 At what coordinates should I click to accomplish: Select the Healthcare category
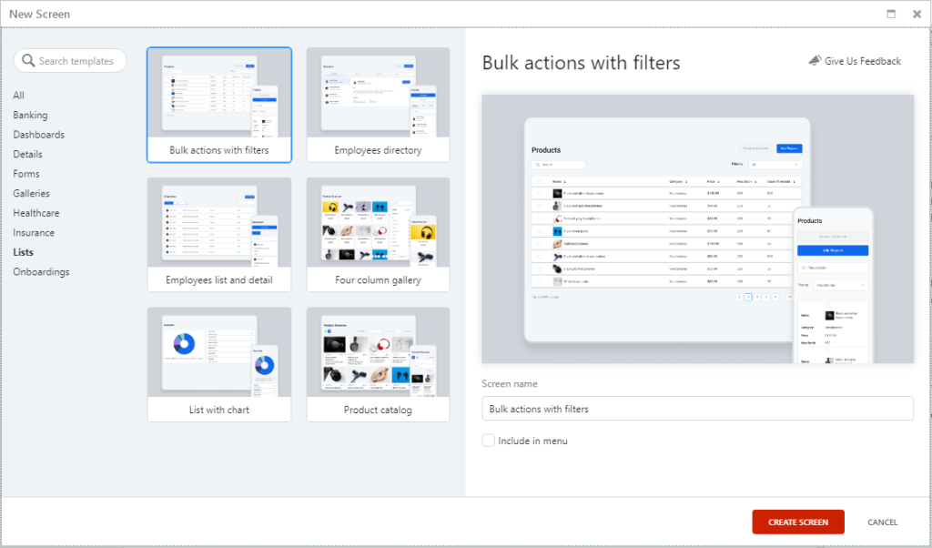click(36, 213)
